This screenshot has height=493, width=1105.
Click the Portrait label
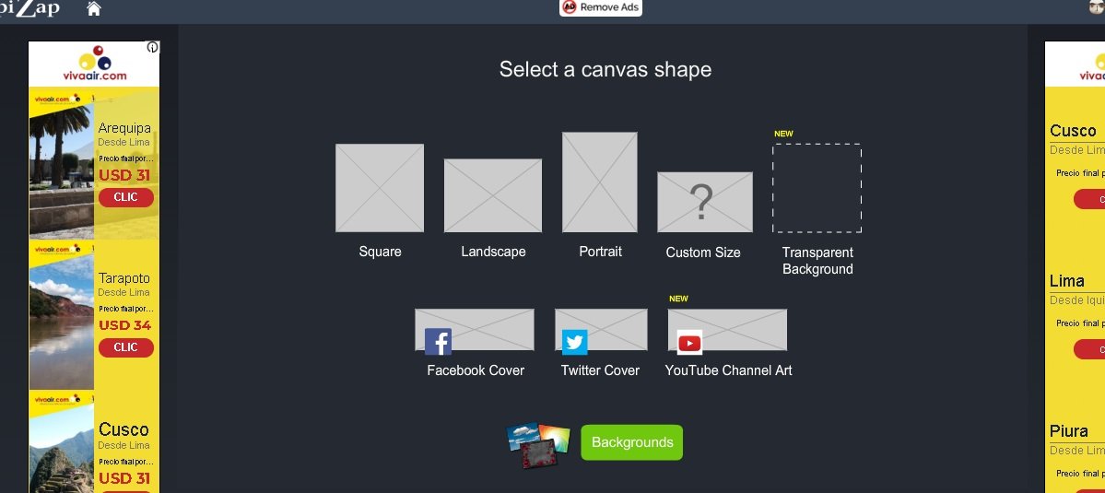point(600,252)
